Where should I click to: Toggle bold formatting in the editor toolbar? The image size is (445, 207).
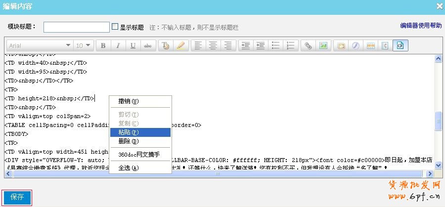[x=103, y=45]
